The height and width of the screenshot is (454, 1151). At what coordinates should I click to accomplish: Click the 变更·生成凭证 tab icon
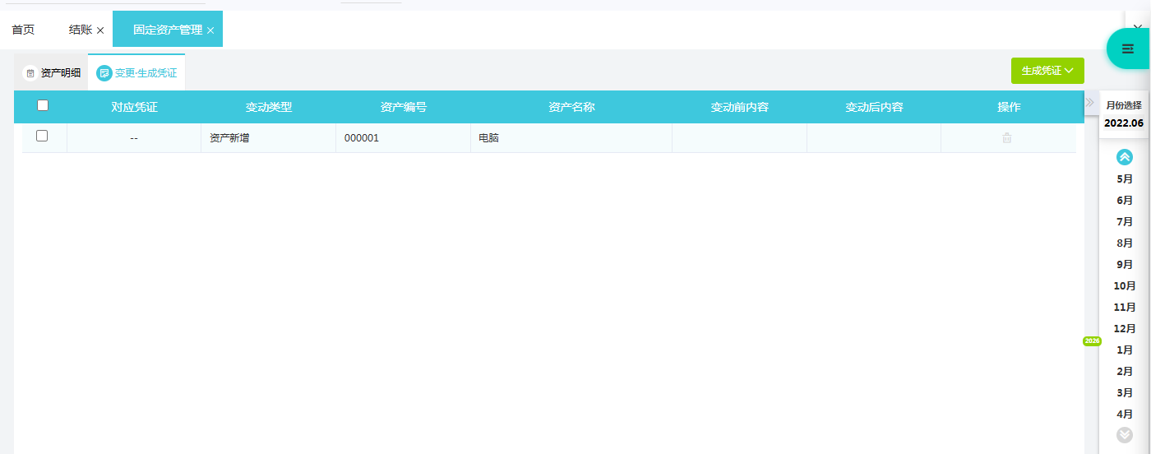(104, 73)
